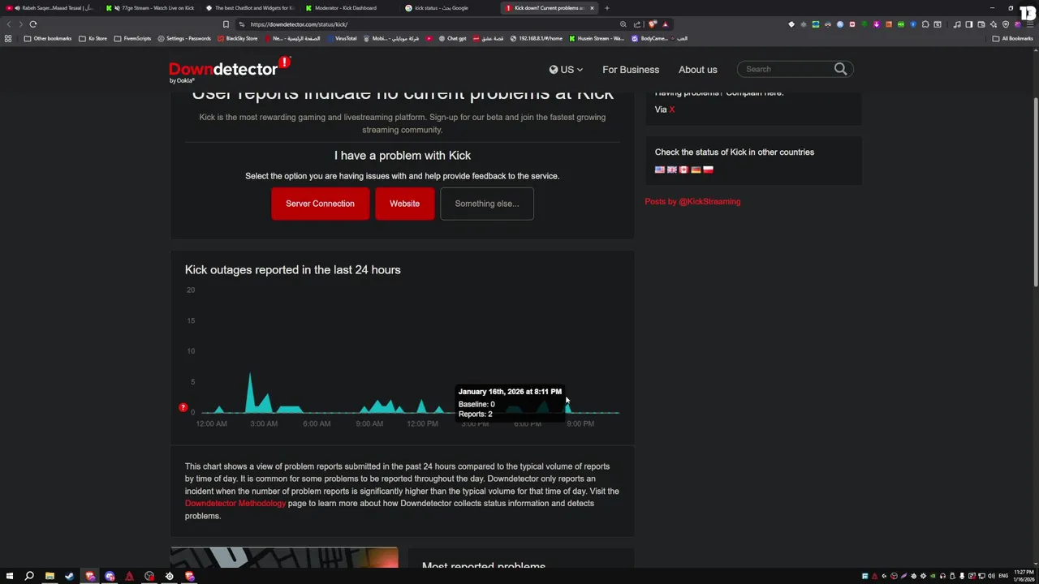Image resolution: width=1039 pixels, height=584 pixels.
Task: Switch to the best ChatBot and Widgets tab
Action: point(250,8)
